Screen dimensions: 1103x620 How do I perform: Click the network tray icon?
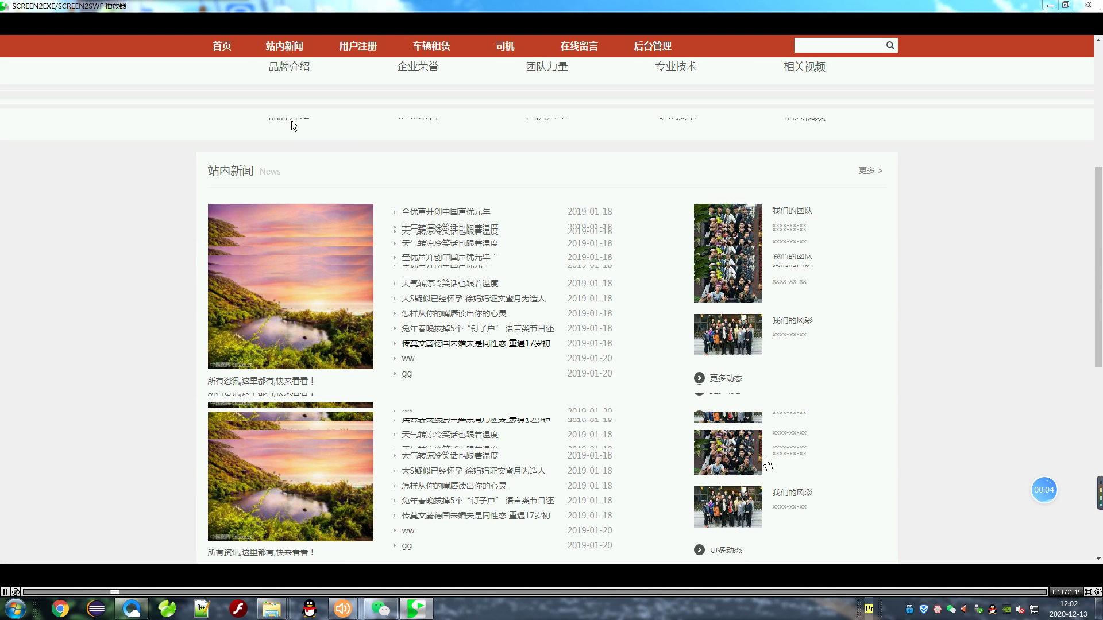point(1034,609)
